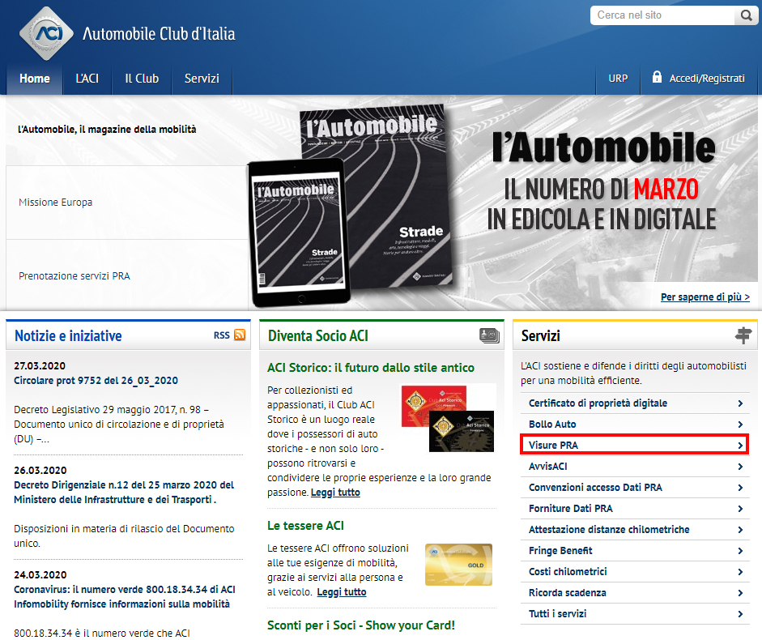This screenshot has height=640, width=762.
Task: Focus the Cerca nel sito search field
Action: [663, 15]
